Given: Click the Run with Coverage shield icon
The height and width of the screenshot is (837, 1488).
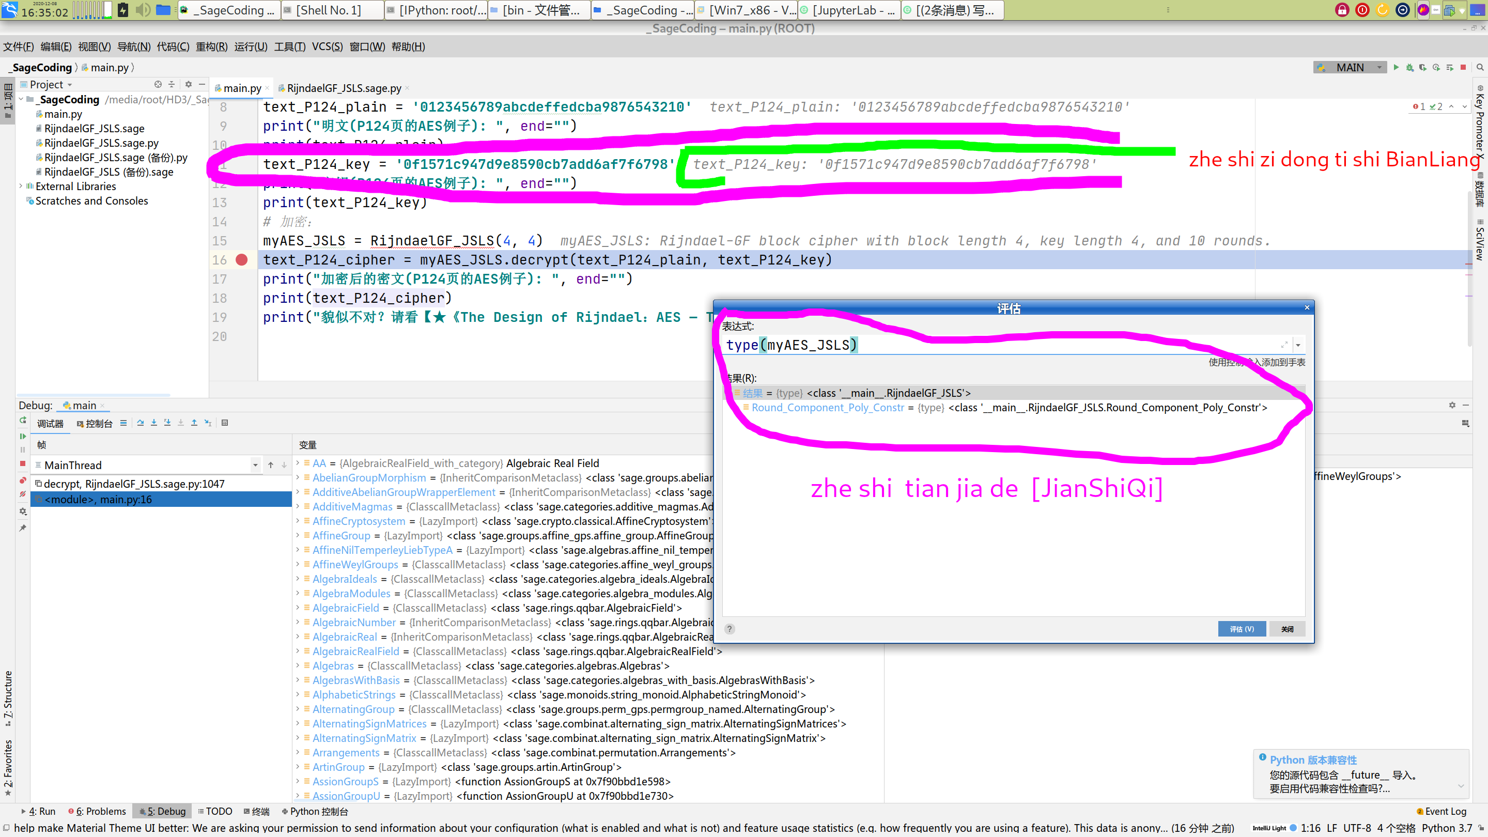Looking at the screenshot, I should (1423, 68).
